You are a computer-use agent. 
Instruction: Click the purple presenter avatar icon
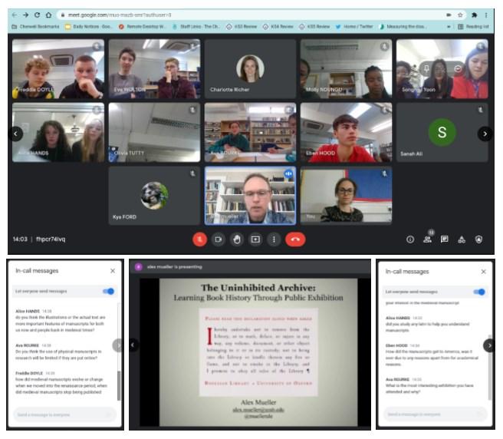pos(138,266)
